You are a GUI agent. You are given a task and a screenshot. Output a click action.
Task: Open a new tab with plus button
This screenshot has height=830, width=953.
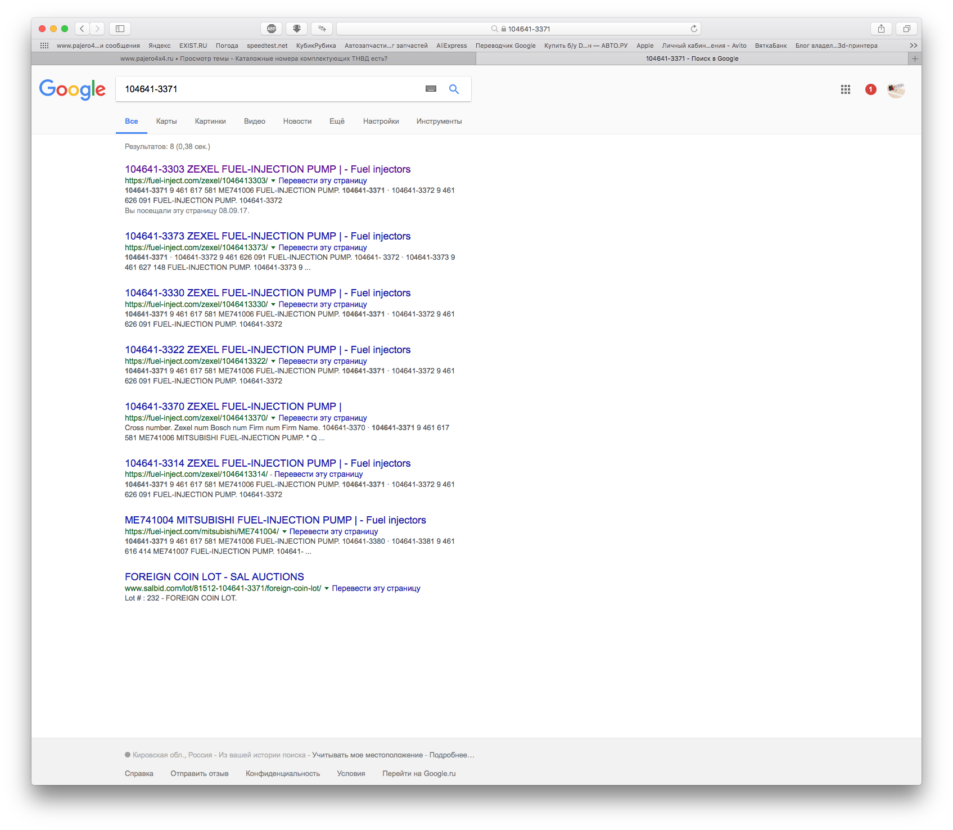[x=915, y=58]
